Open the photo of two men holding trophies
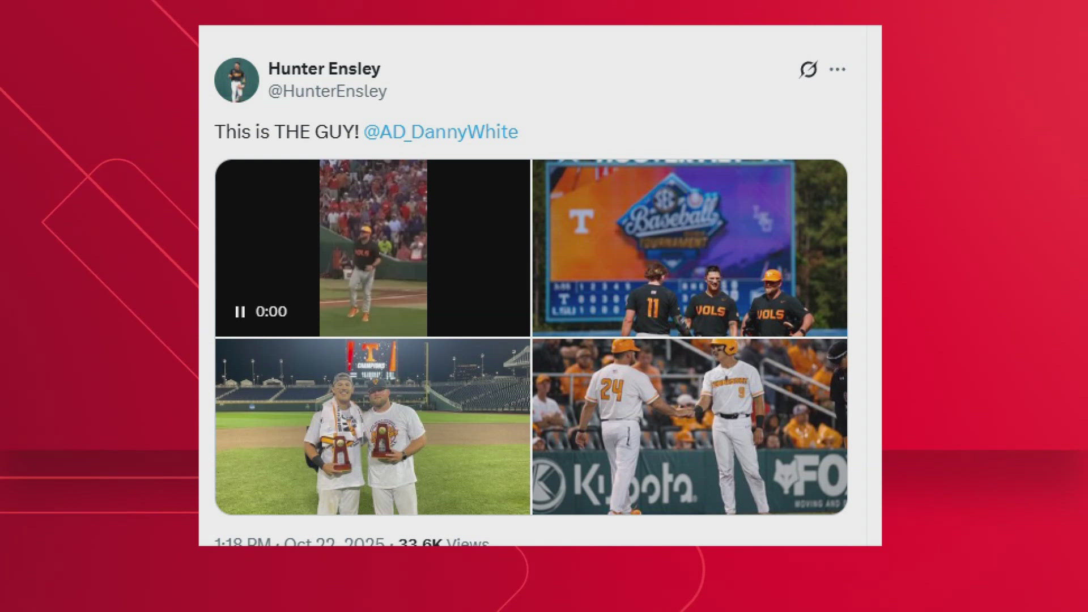 pos(372,426)
